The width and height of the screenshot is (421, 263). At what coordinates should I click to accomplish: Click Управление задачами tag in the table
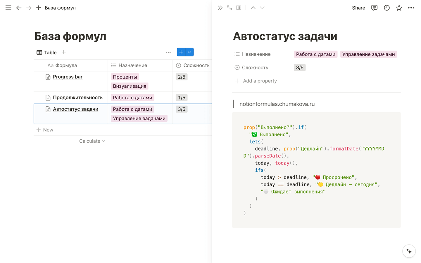pos(139,118)
